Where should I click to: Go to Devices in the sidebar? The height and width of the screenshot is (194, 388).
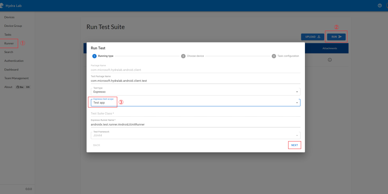(x=9, y=17)
